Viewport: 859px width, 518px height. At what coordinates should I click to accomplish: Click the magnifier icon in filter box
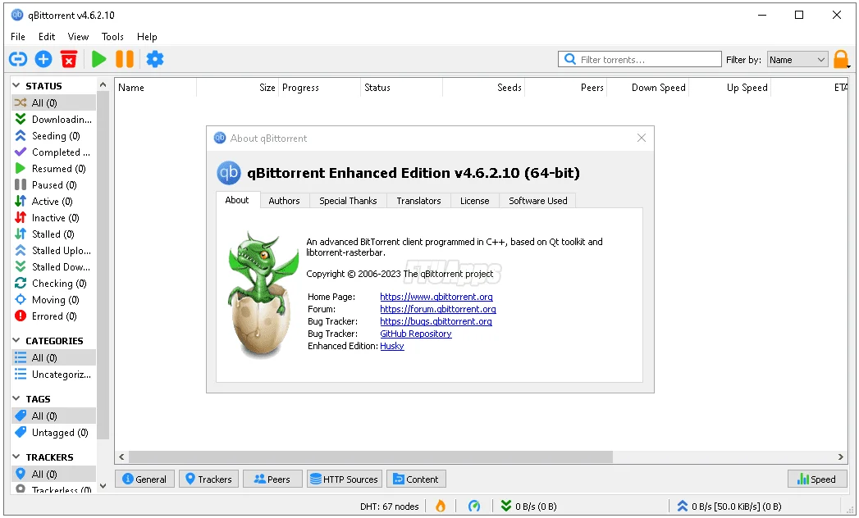tap(569, 59)
